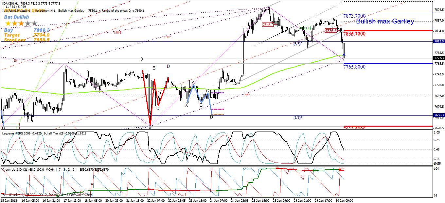Click the current price tag 7777.3
The height and width of the screenshot is (203, 445).
pos(438,58)
